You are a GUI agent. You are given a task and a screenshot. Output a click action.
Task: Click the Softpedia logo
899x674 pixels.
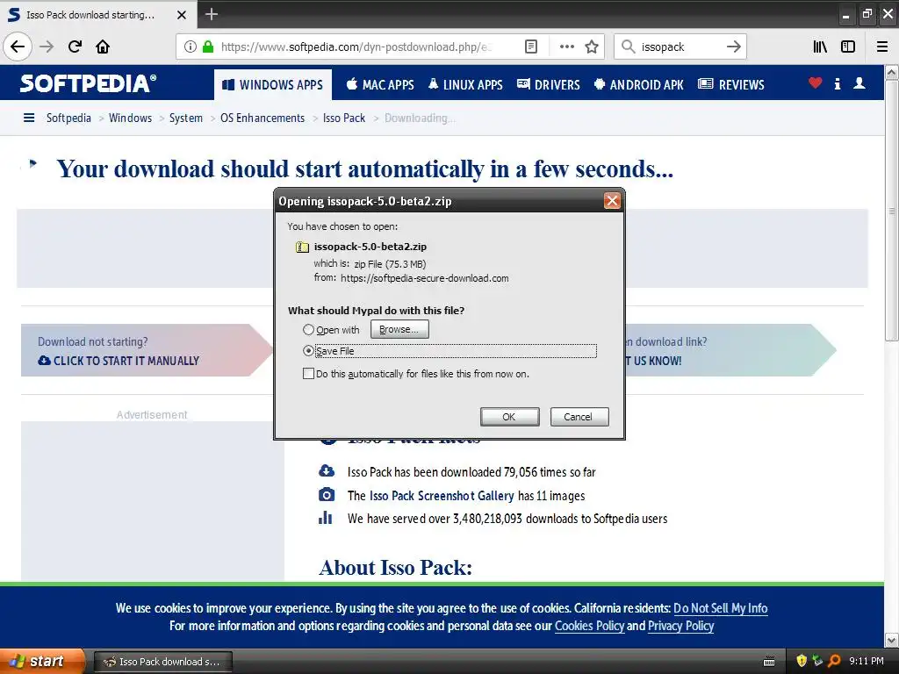(x=88, y=83)
